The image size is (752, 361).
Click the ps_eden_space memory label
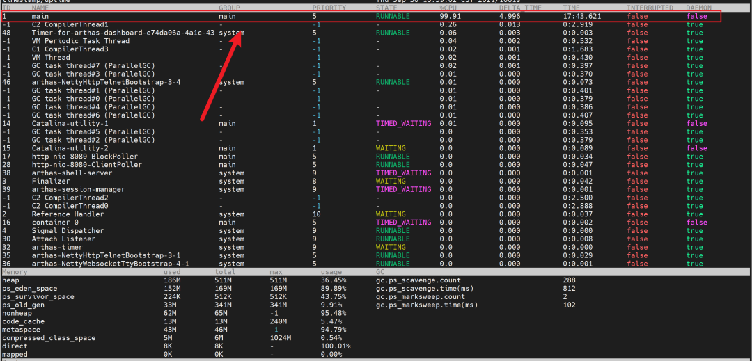(30, 289)
